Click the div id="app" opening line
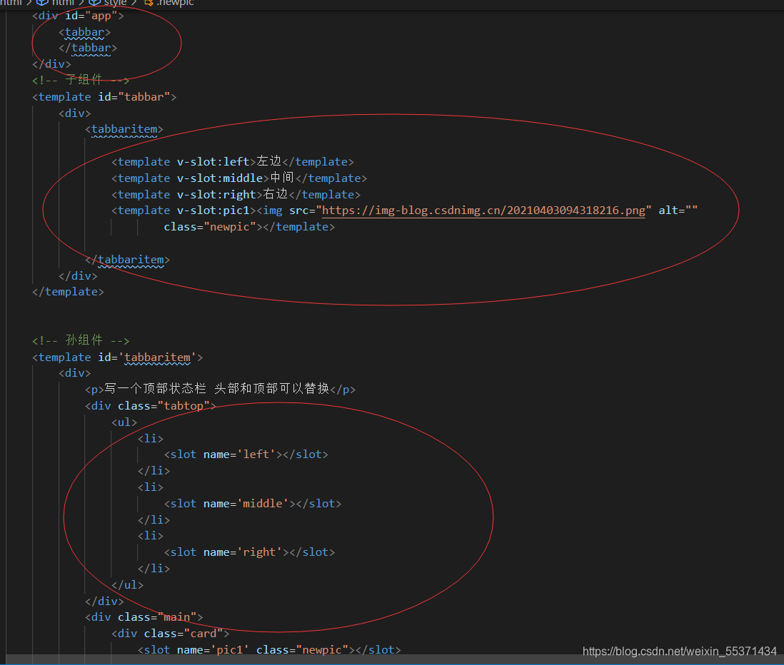The image size is (784, 665). [78, 16]
